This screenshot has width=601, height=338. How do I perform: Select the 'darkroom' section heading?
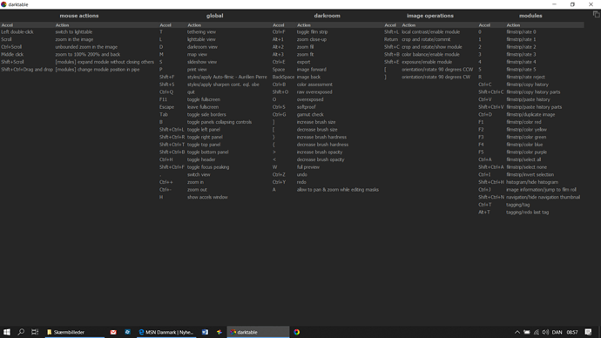(x=327, y=16)
